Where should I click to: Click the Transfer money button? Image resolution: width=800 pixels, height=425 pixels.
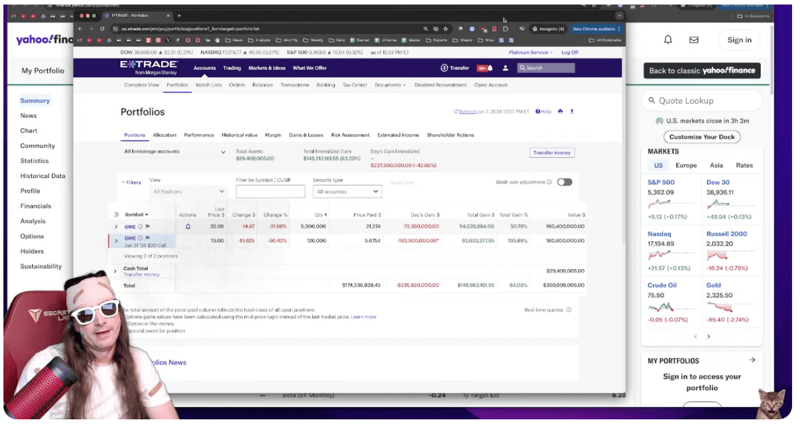pyautogui.click(x=552, y=152)
